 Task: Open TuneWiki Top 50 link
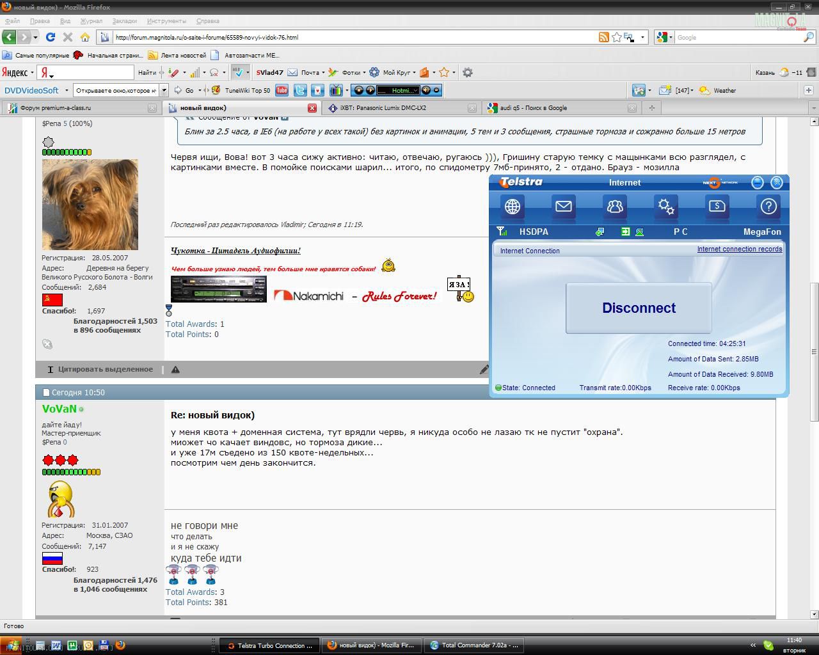pyautogui.click(x=241, y=90)
